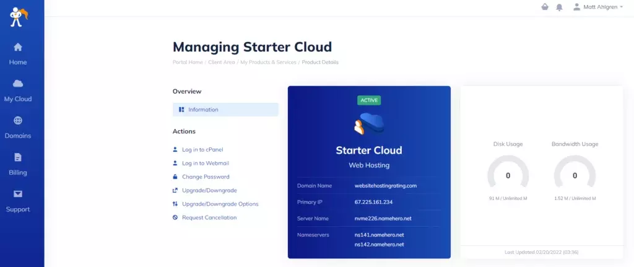Click nameserver ns141.namehero.net
Screen dimensions: 634x267
click(x=380, y=235)
